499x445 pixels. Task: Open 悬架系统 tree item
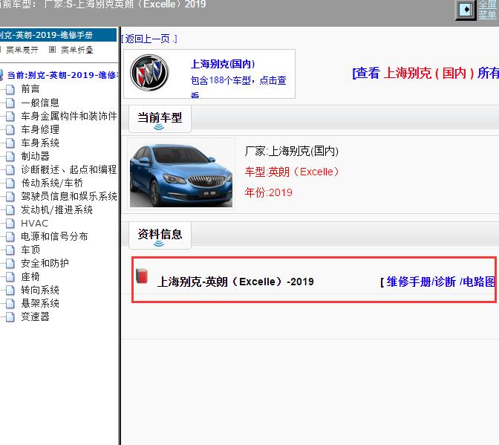(40, 303)
